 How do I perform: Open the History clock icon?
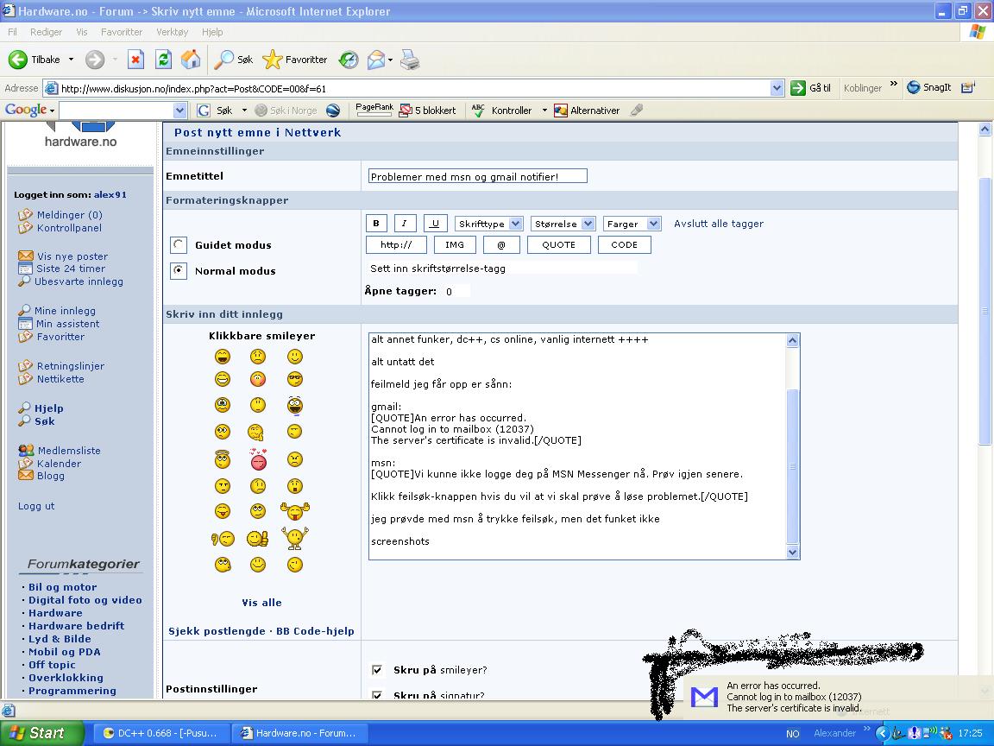[x=348, y=60]
